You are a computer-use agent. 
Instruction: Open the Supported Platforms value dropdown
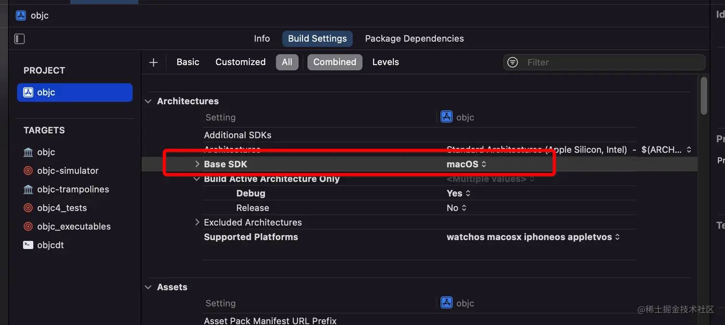(533, 237)
